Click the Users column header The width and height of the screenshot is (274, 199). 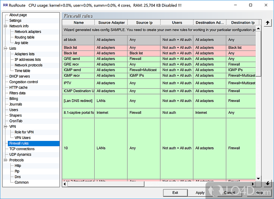coord(177,23)
